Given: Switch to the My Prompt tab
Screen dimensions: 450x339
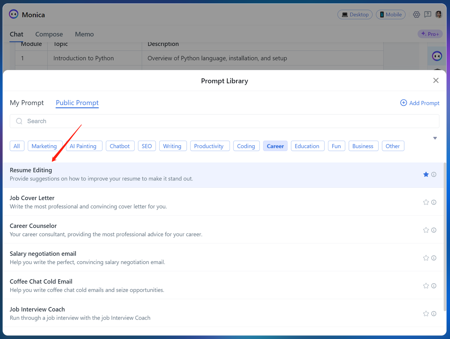Looking at the screenshot, I should point(27,103).
